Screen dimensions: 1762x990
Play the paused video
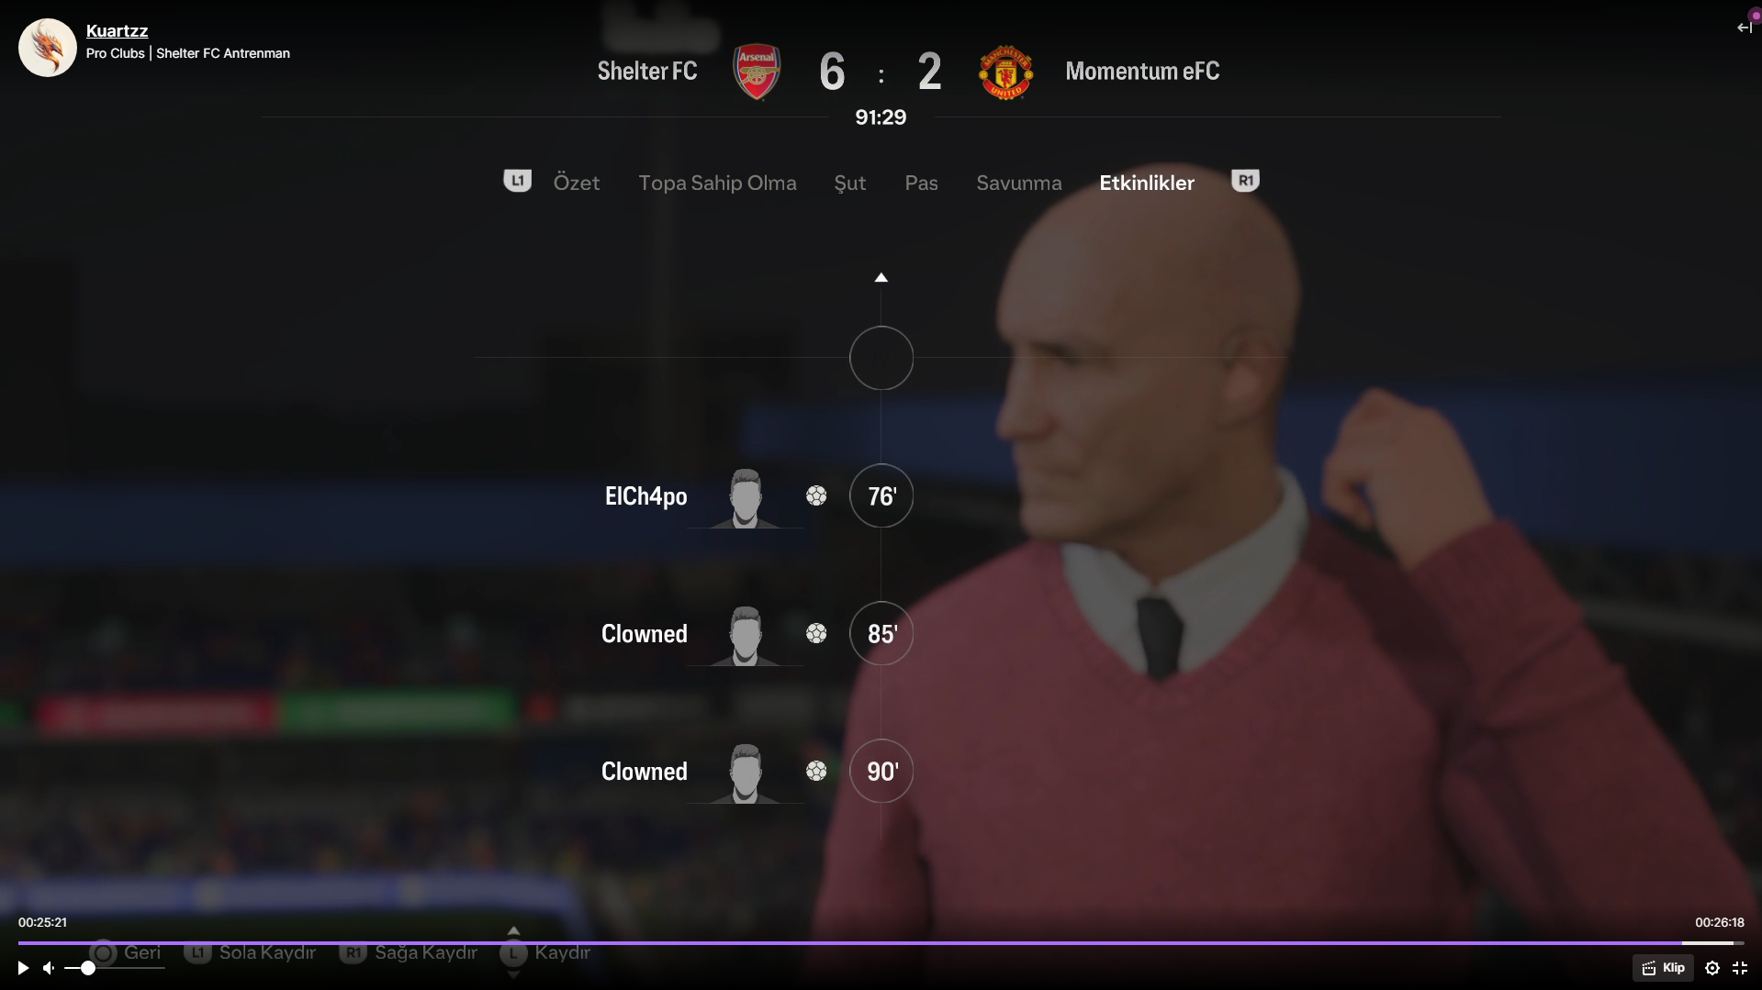tap(23, 968)
